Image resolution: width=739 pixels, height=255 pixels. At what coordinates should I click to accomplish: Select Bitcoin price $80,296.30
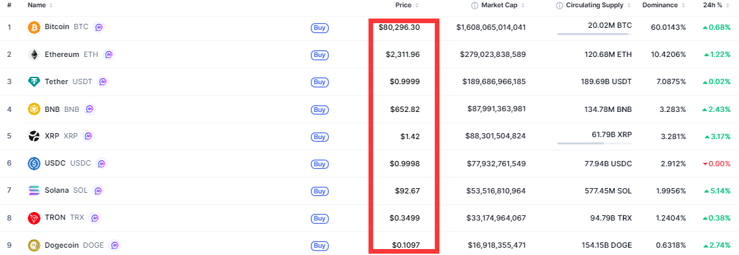[399, 27]
